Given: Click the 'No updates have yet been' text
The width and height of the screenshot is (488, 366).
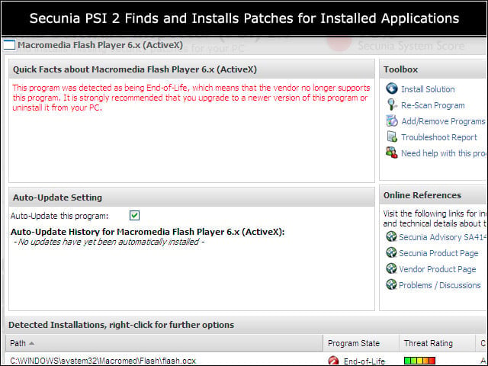Looking at the screenshot, I should click(108, 242).
